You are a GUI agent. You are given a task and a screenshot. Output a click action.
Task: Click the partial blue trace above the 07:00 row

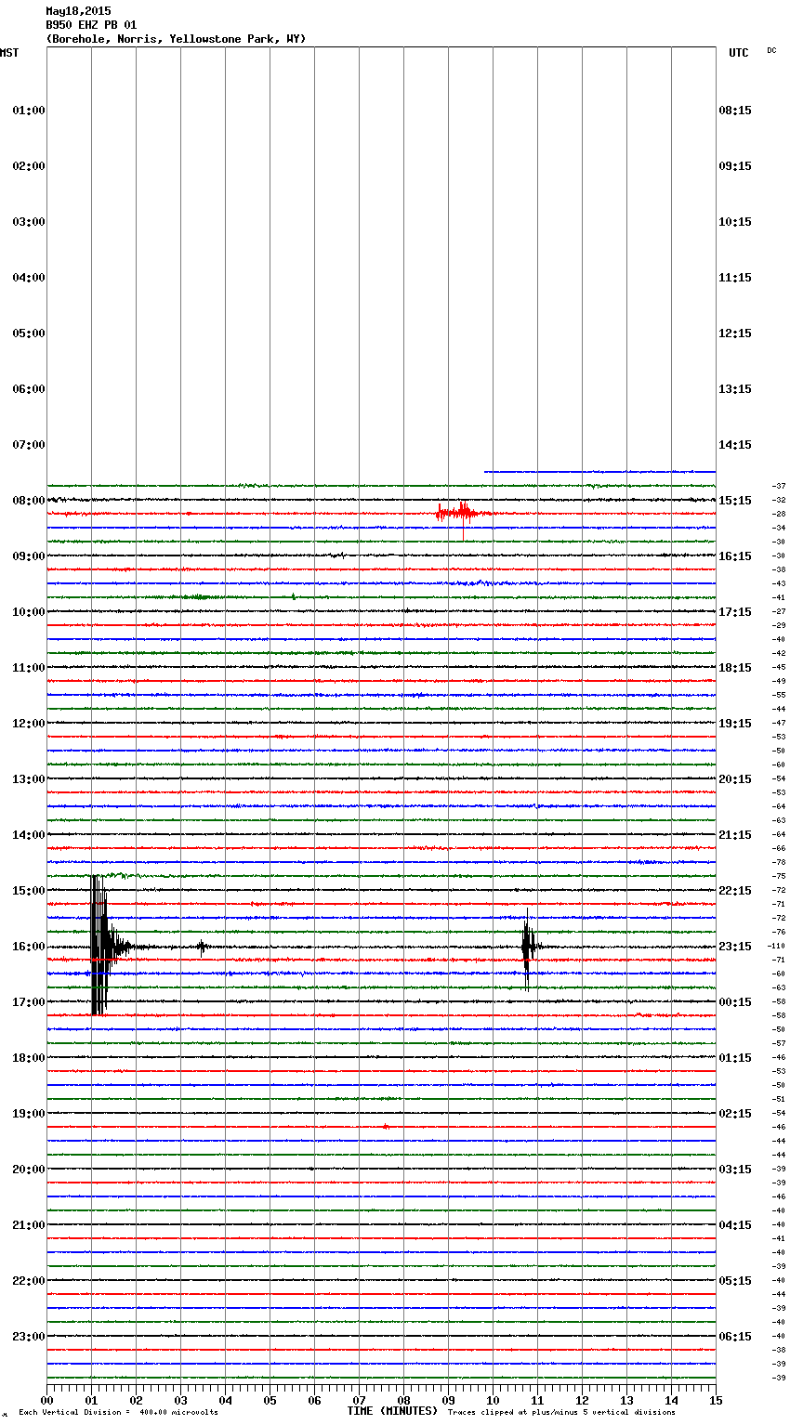(x=599, y=472)
